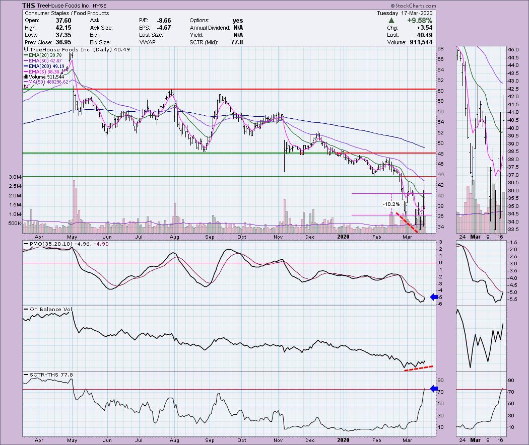Select the EMA(5) magenta legend swatch

pyautogui.click(x=26, y=71)
